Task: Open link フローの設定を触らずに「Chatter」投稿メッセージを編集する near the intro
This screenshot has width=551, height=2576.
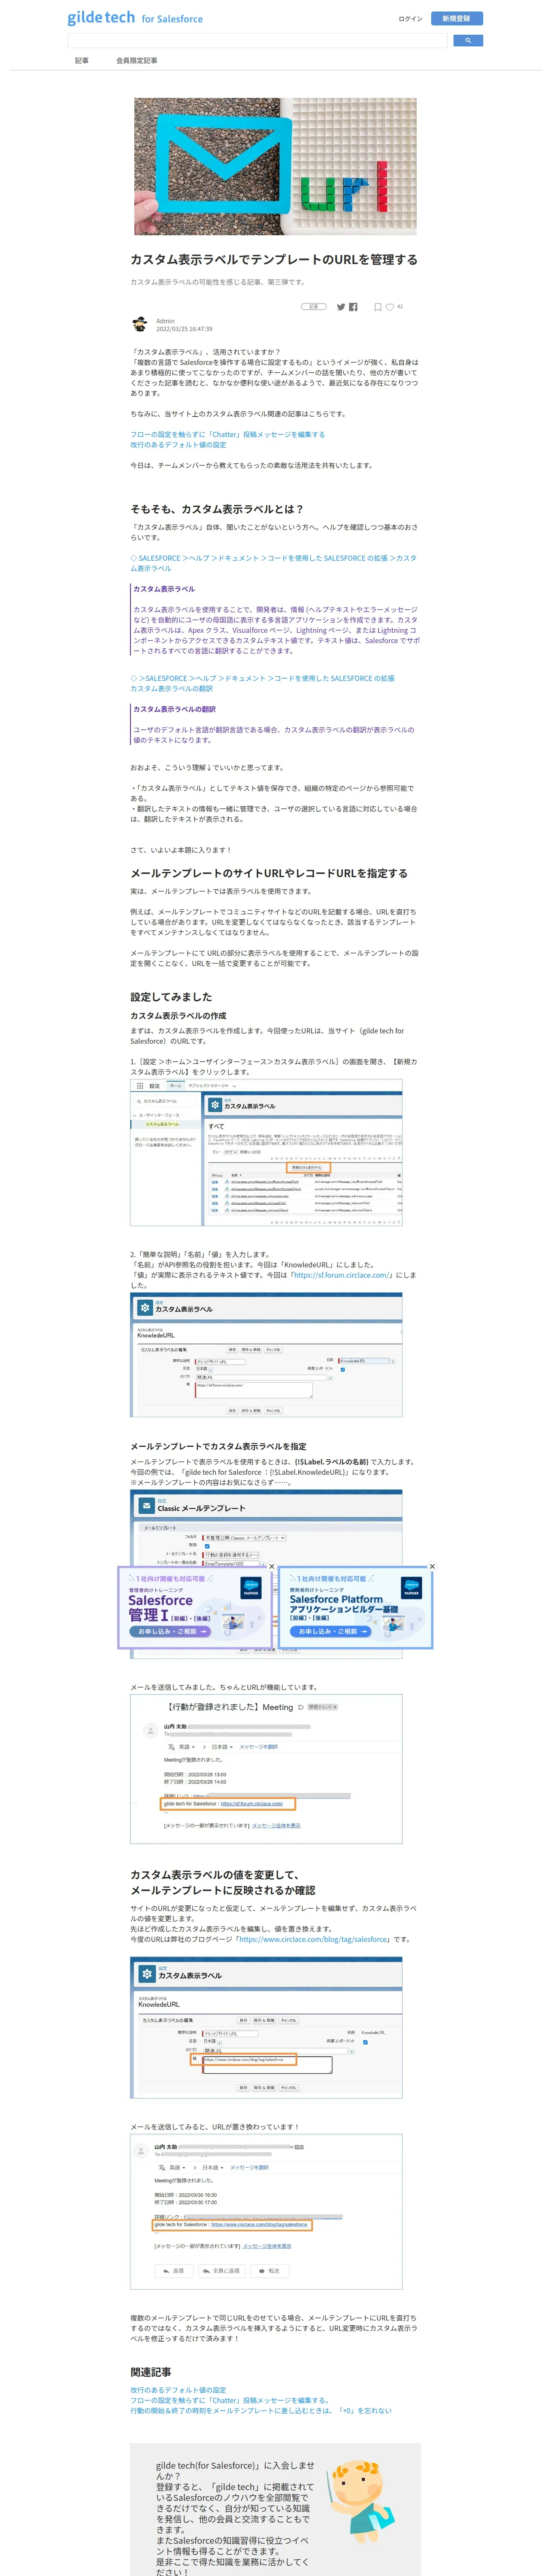Action: (x=227, y=434)
